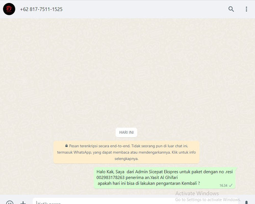The height and width of the screenshot is (204, 255).
Task: Open the emoji picker
Action: 10,202
